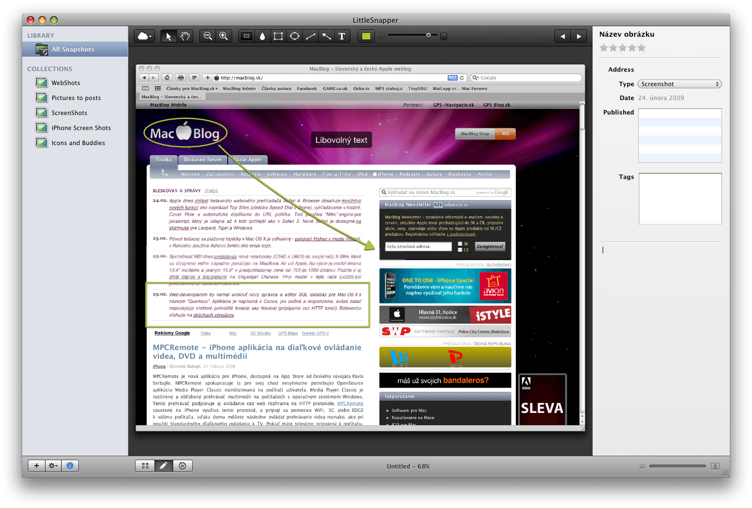Click the add collection plus button

(37, 466)
